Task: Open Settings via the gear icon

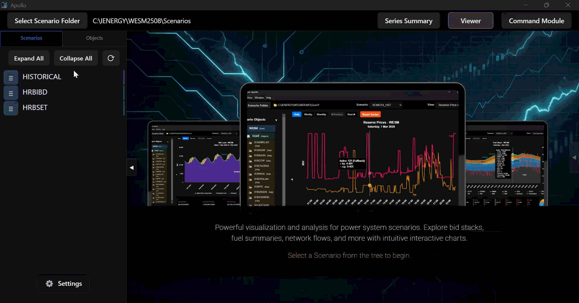Action: pos(49,283)
